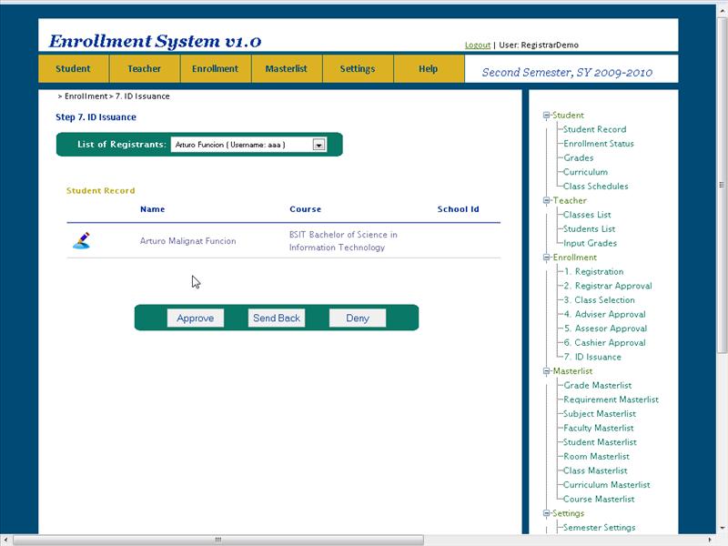The width and height of the screenshot is (728, 546).
Task: Open Class Masterlist in sidebar
Action: coord(595,470)
